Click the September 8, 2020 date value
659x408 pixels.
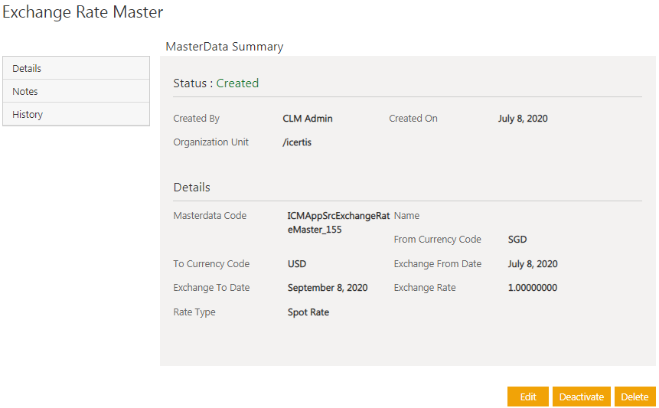[x=328, y=288]
